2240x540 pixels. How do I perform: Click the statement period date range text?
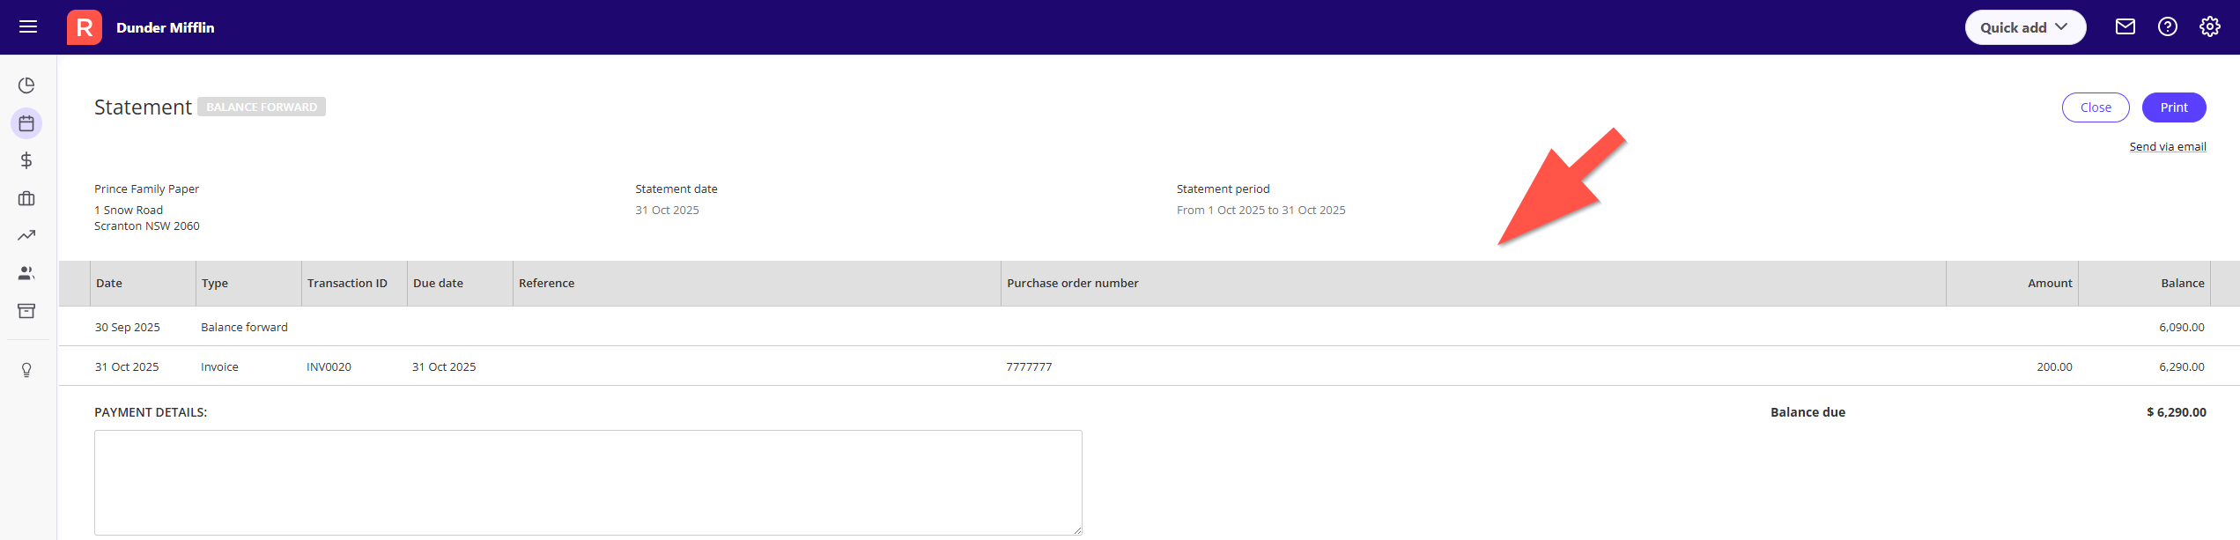[1260, 210]
